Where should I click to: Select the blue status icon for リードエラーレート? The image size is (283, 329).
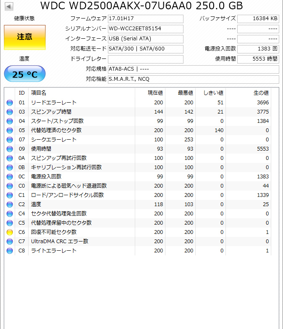(10, 103)
